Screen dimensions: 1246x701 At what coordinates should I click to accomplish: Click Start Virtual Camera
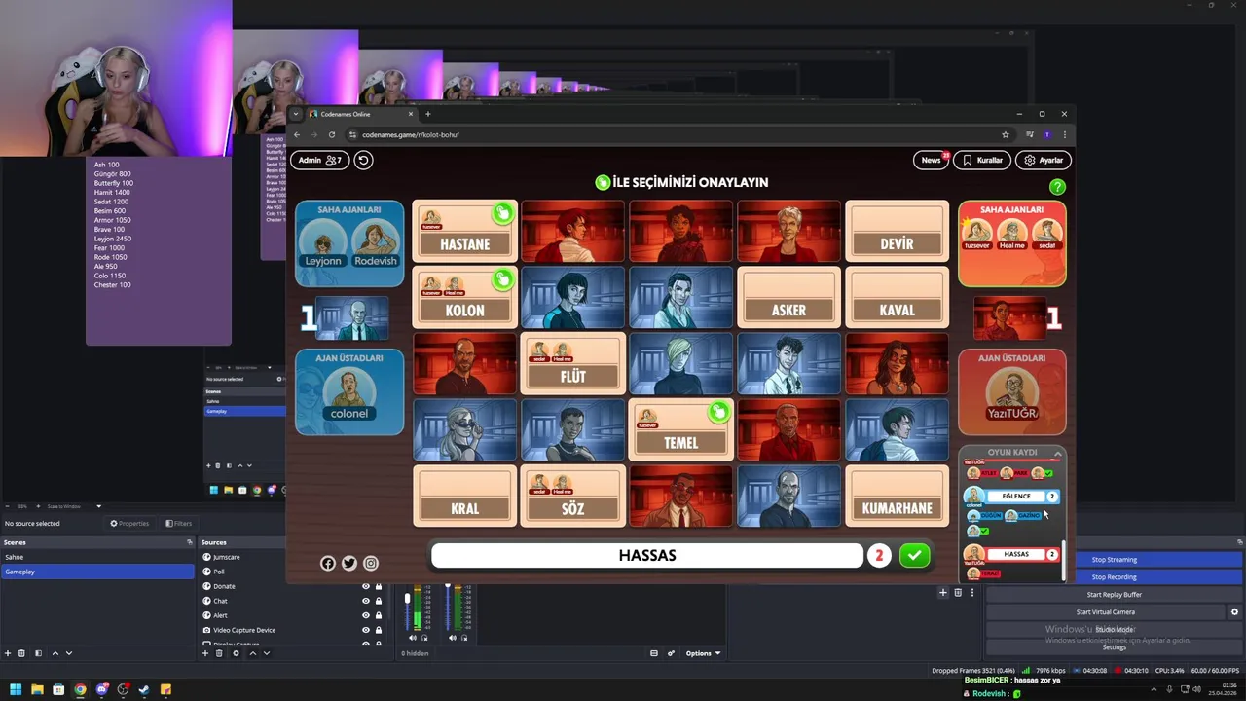tap(1105, 612)
